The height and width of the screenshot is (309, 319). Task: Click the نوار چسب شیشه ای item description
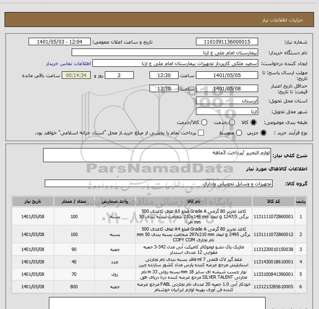tap(194, 275)
